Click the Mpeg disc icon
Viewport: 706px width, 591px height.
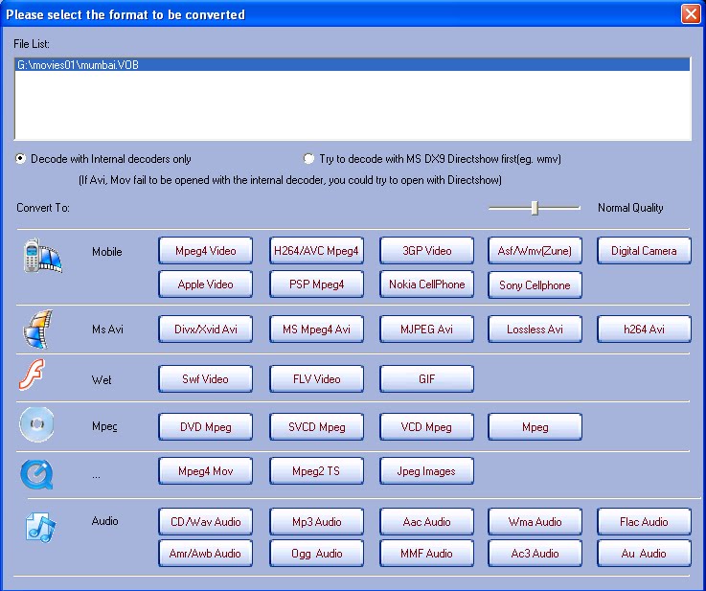pyautogui.click(x=37, y=424)
